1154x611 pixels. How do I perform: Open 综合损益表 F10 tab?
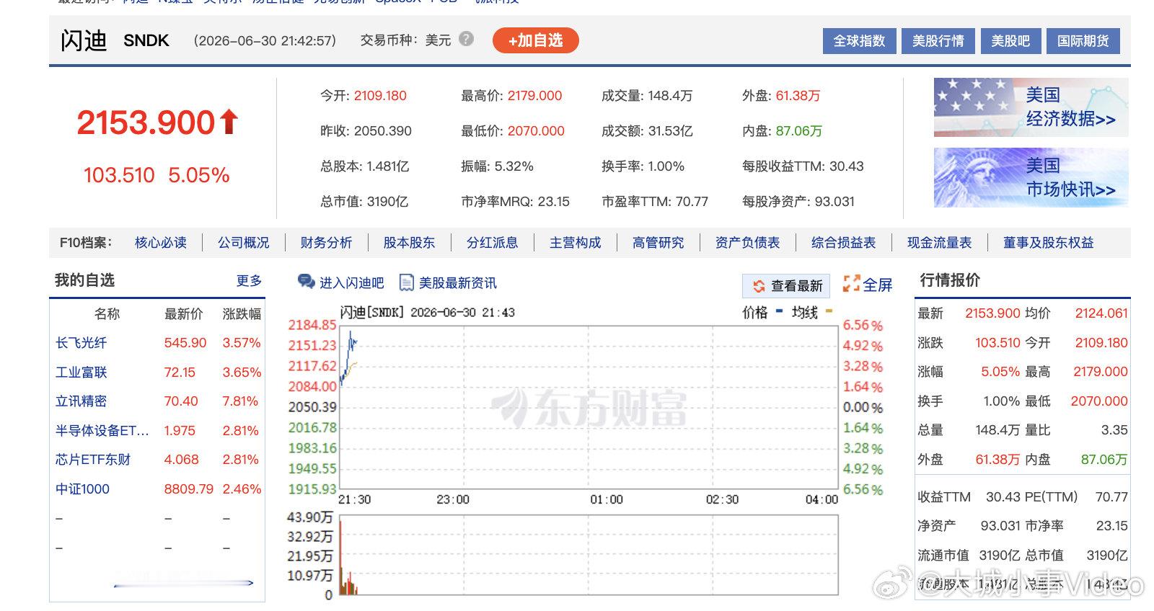(x=843, y=243)
